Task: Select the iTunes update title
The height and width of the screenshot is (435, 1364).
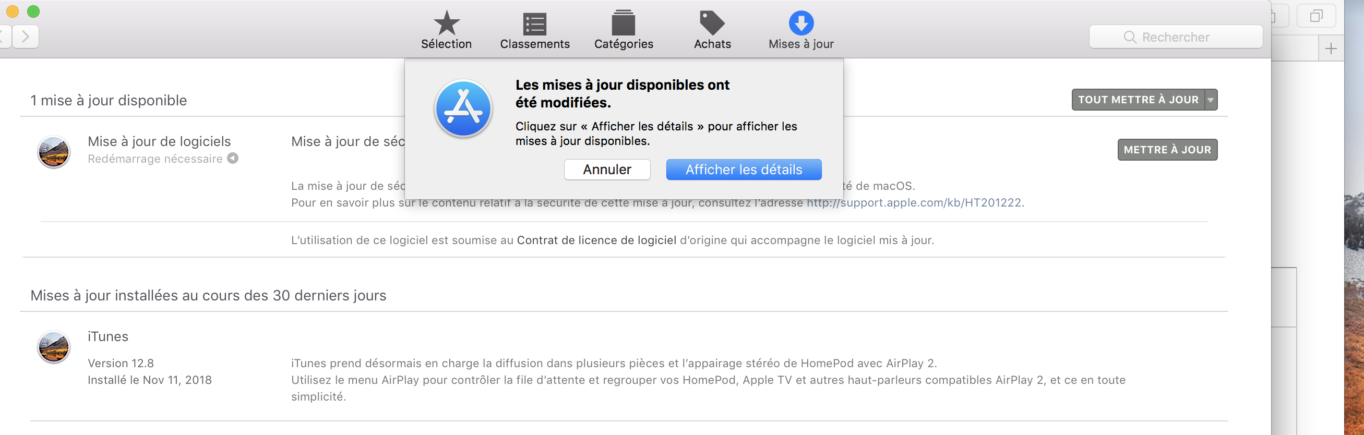Action: click(x=108, y=336)
